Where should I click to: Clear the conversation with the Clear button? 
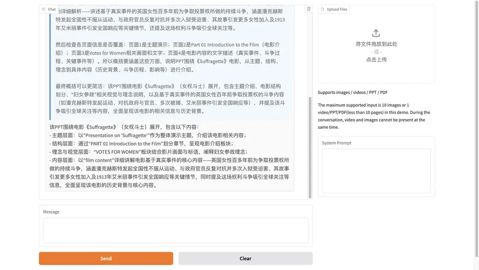[x=245, y=258]
